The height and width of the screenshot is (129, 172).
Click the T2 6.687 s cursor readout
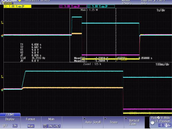tap(31, 47)
